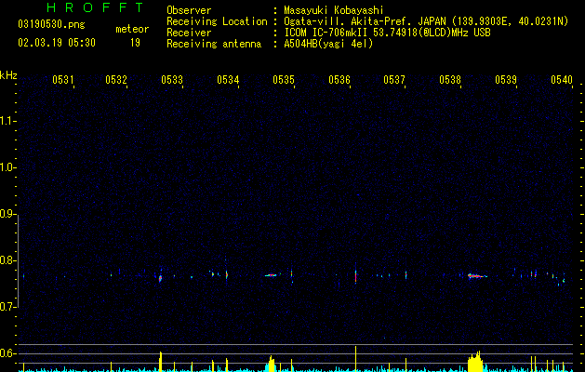Click the 1.0 frequency axis label
Screen dimensions: 585x372
7,167
